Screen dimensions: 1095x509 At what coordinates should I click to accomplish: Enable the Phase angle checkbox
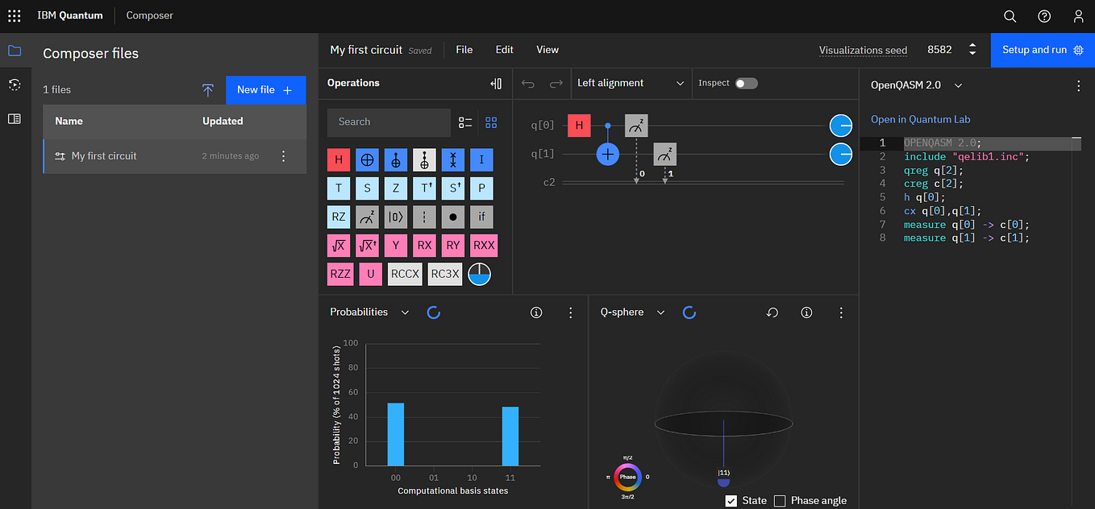click(780, 501)
